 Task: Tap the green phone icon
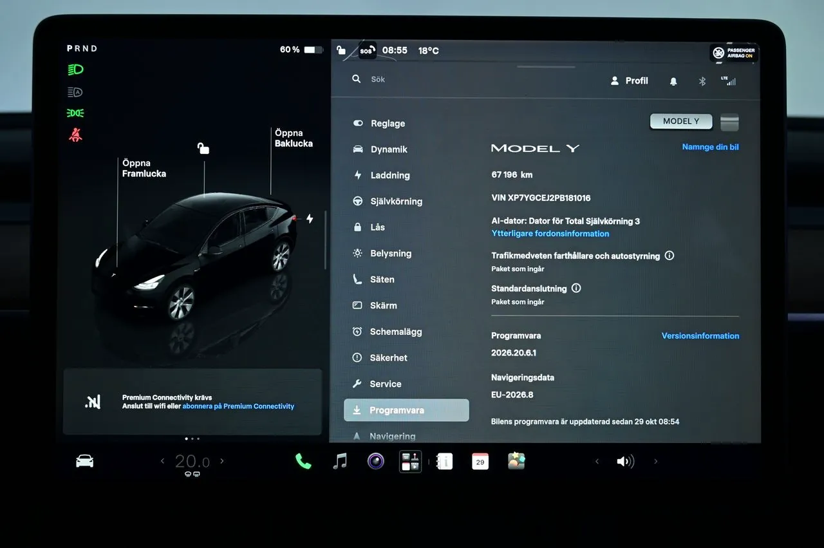point(303,461)
